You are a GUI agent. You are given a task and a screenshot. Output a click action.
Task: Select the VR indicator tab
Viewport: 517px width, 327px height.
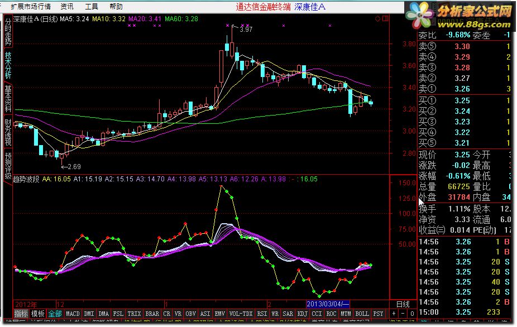click(178, 314)
